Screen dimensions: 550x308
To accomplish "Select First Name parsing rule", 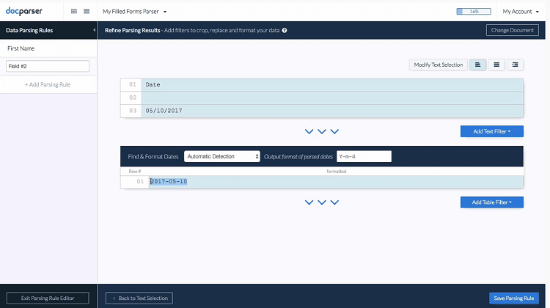I will point(48,48).
